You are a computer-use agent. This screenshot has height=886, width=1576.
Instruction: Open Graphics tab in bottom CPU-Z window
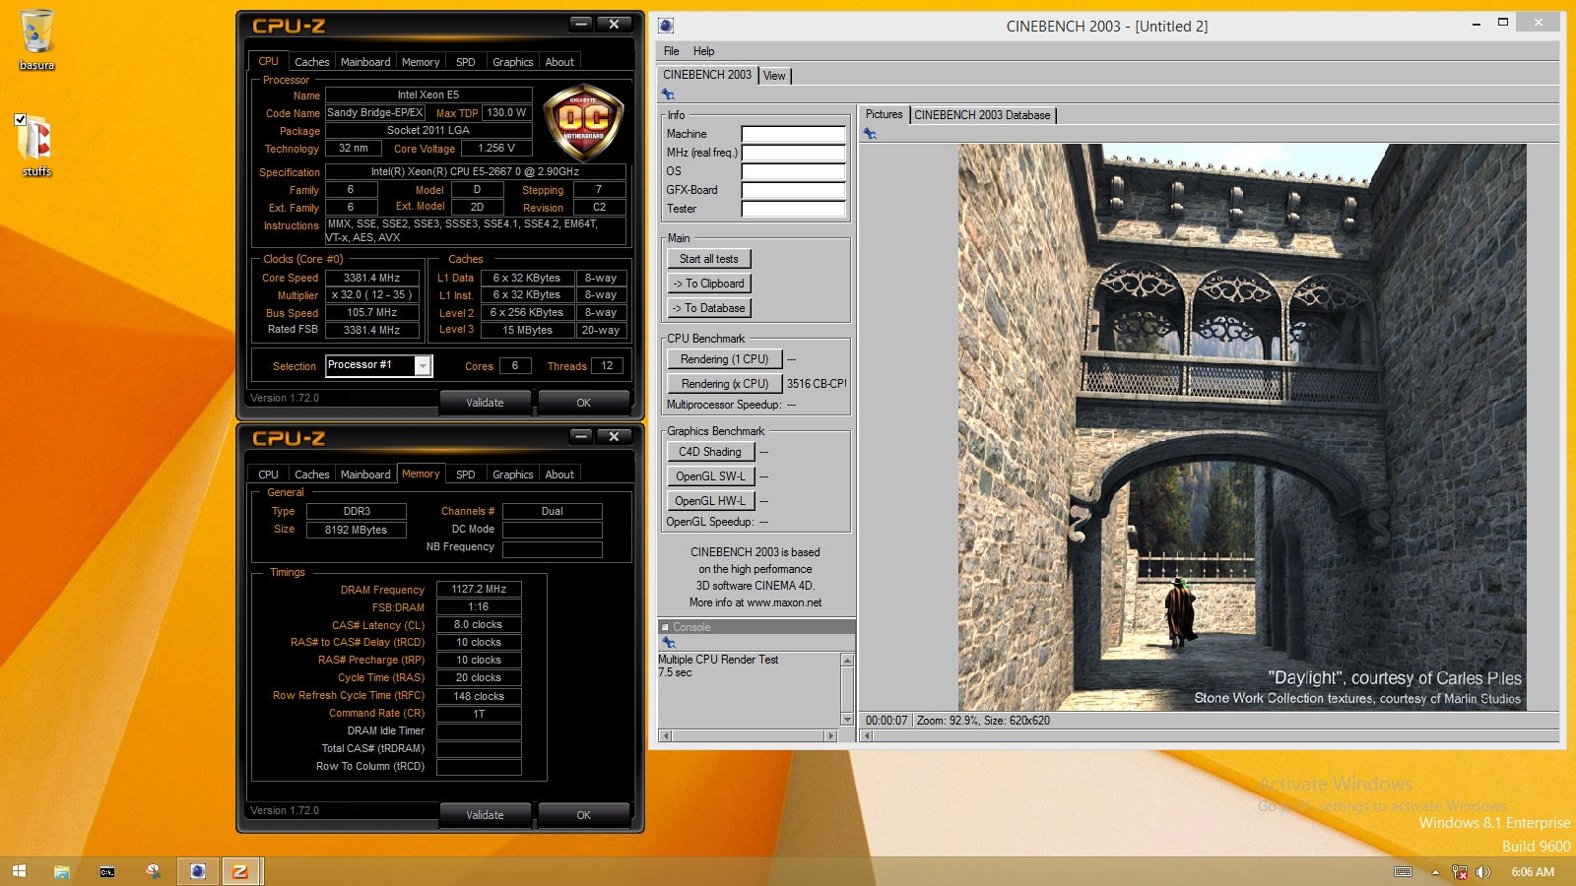513,475
